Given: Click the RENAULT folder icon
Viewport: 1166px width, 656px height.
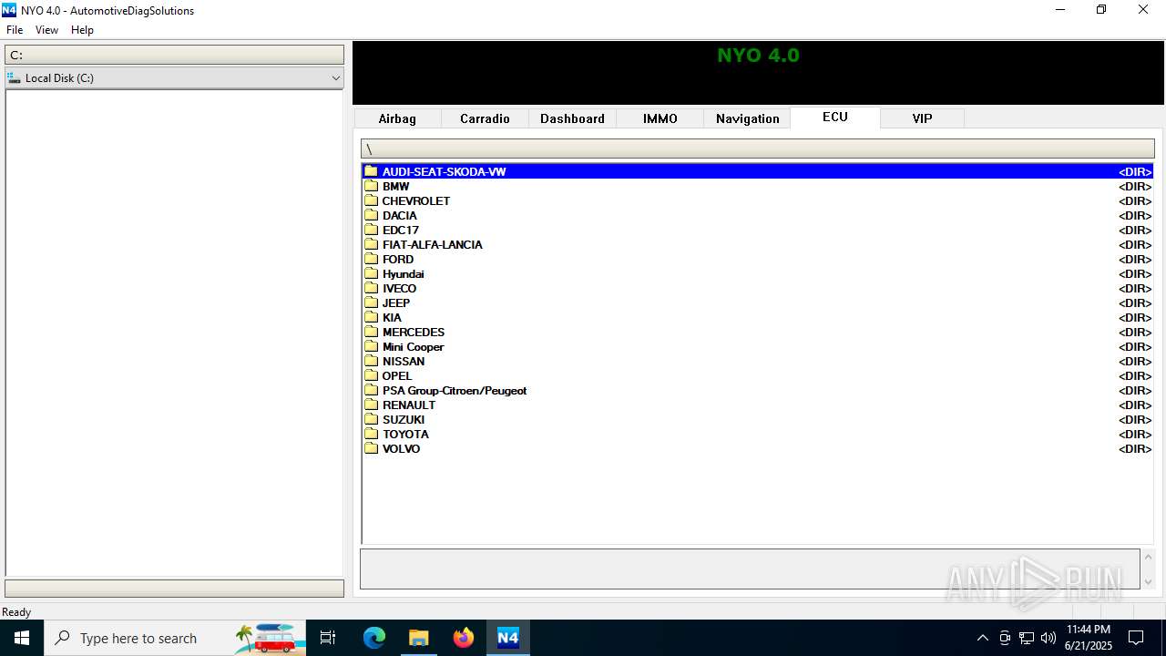Looking at the screenshot, I should click(x=371, y=405).
